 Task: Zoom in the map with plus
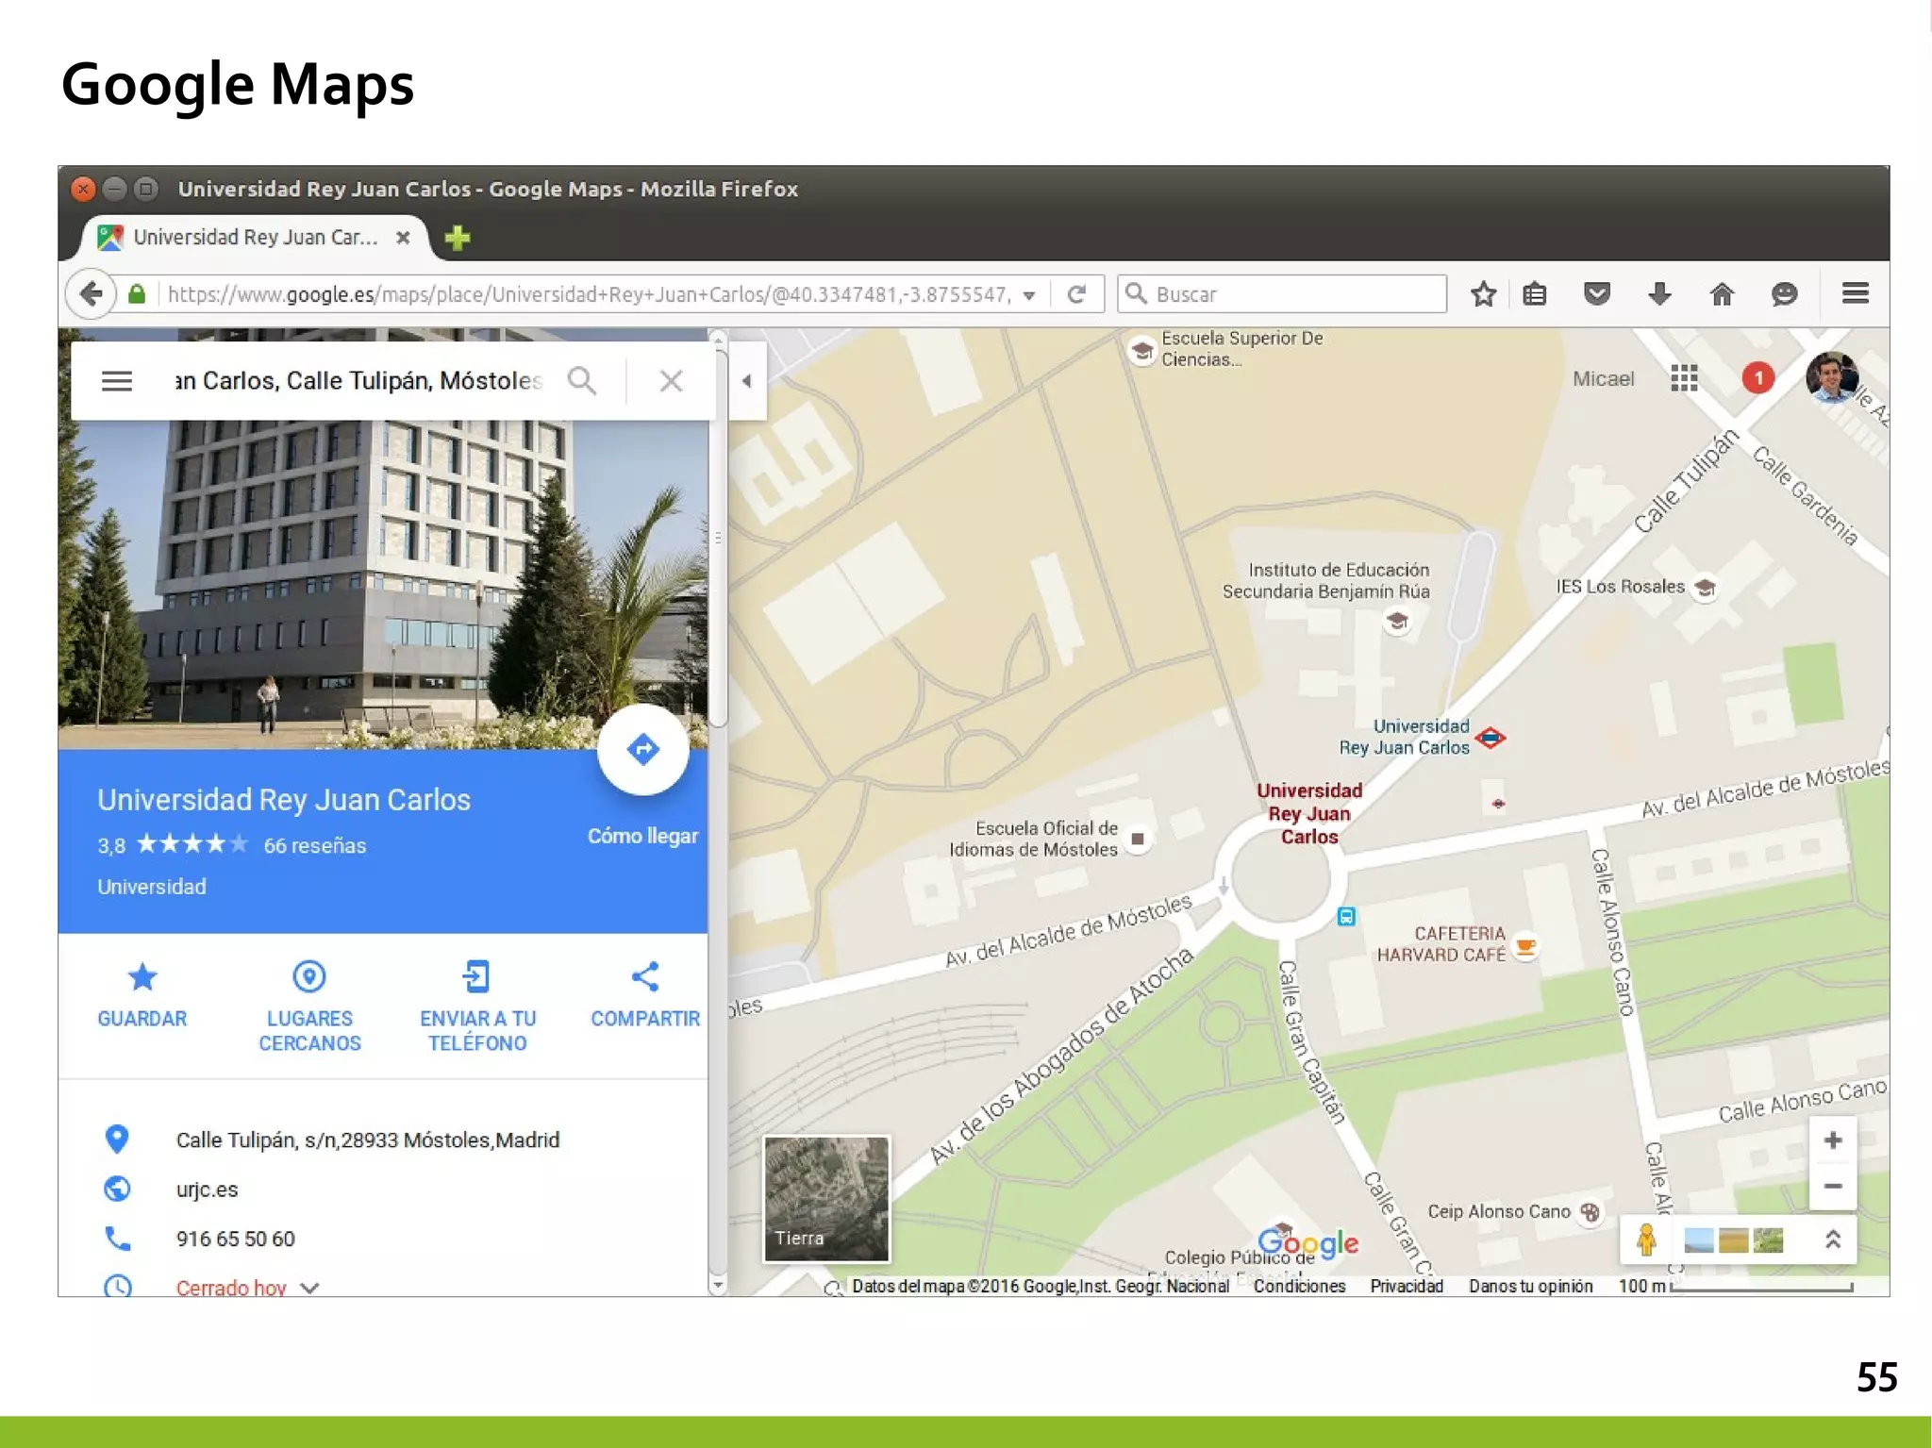[x=1833, y=1140]
